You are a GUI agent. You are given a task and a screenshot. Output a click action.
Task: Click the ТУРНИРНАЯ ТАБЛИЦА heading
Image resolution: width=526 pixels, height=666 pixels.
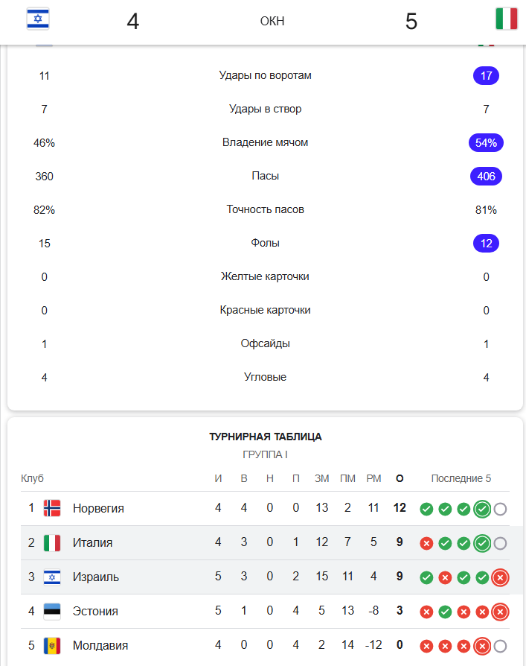266,437
